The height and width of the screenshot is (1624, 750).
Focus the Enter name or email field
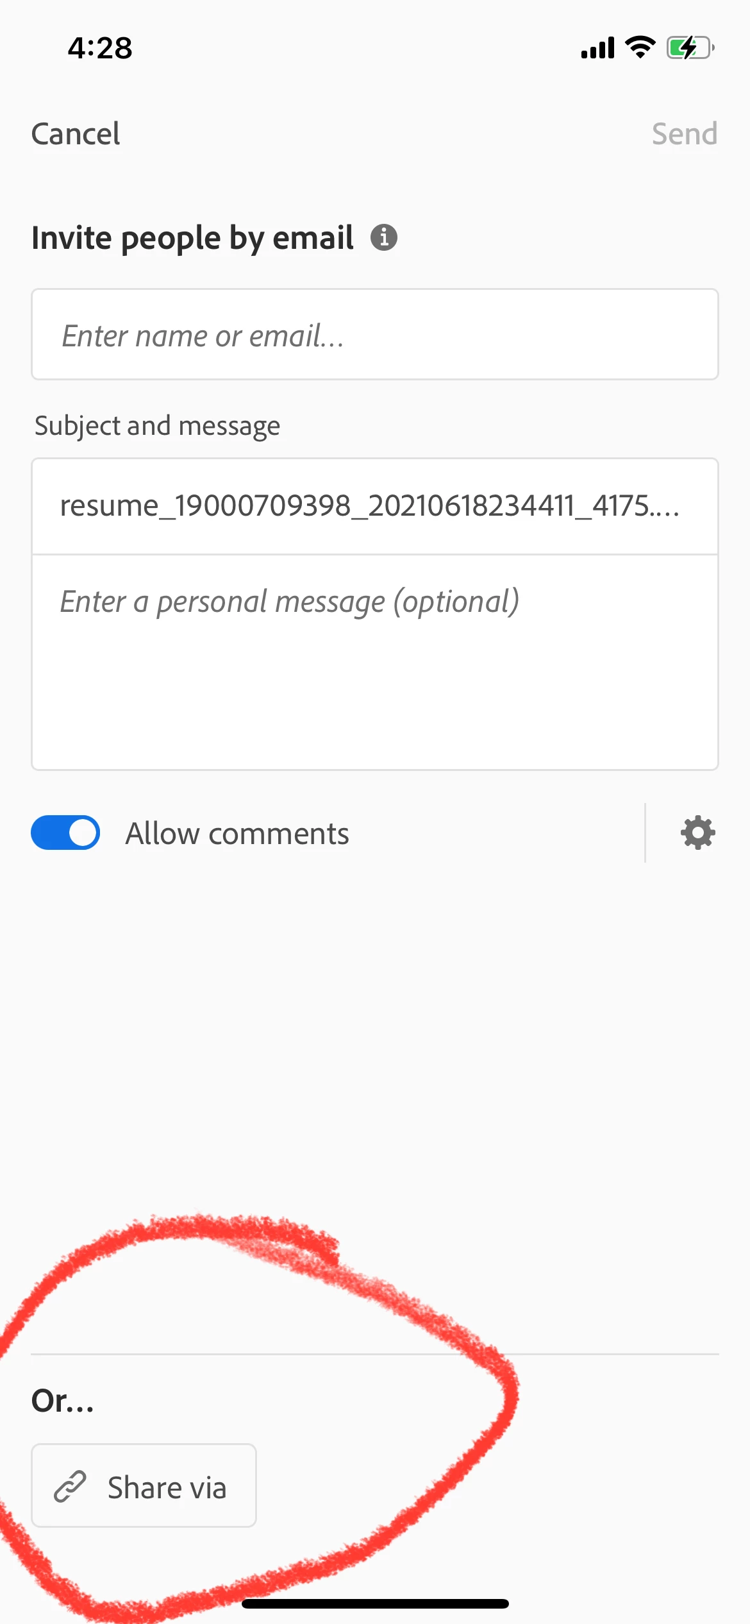click(x=375, y=334)
